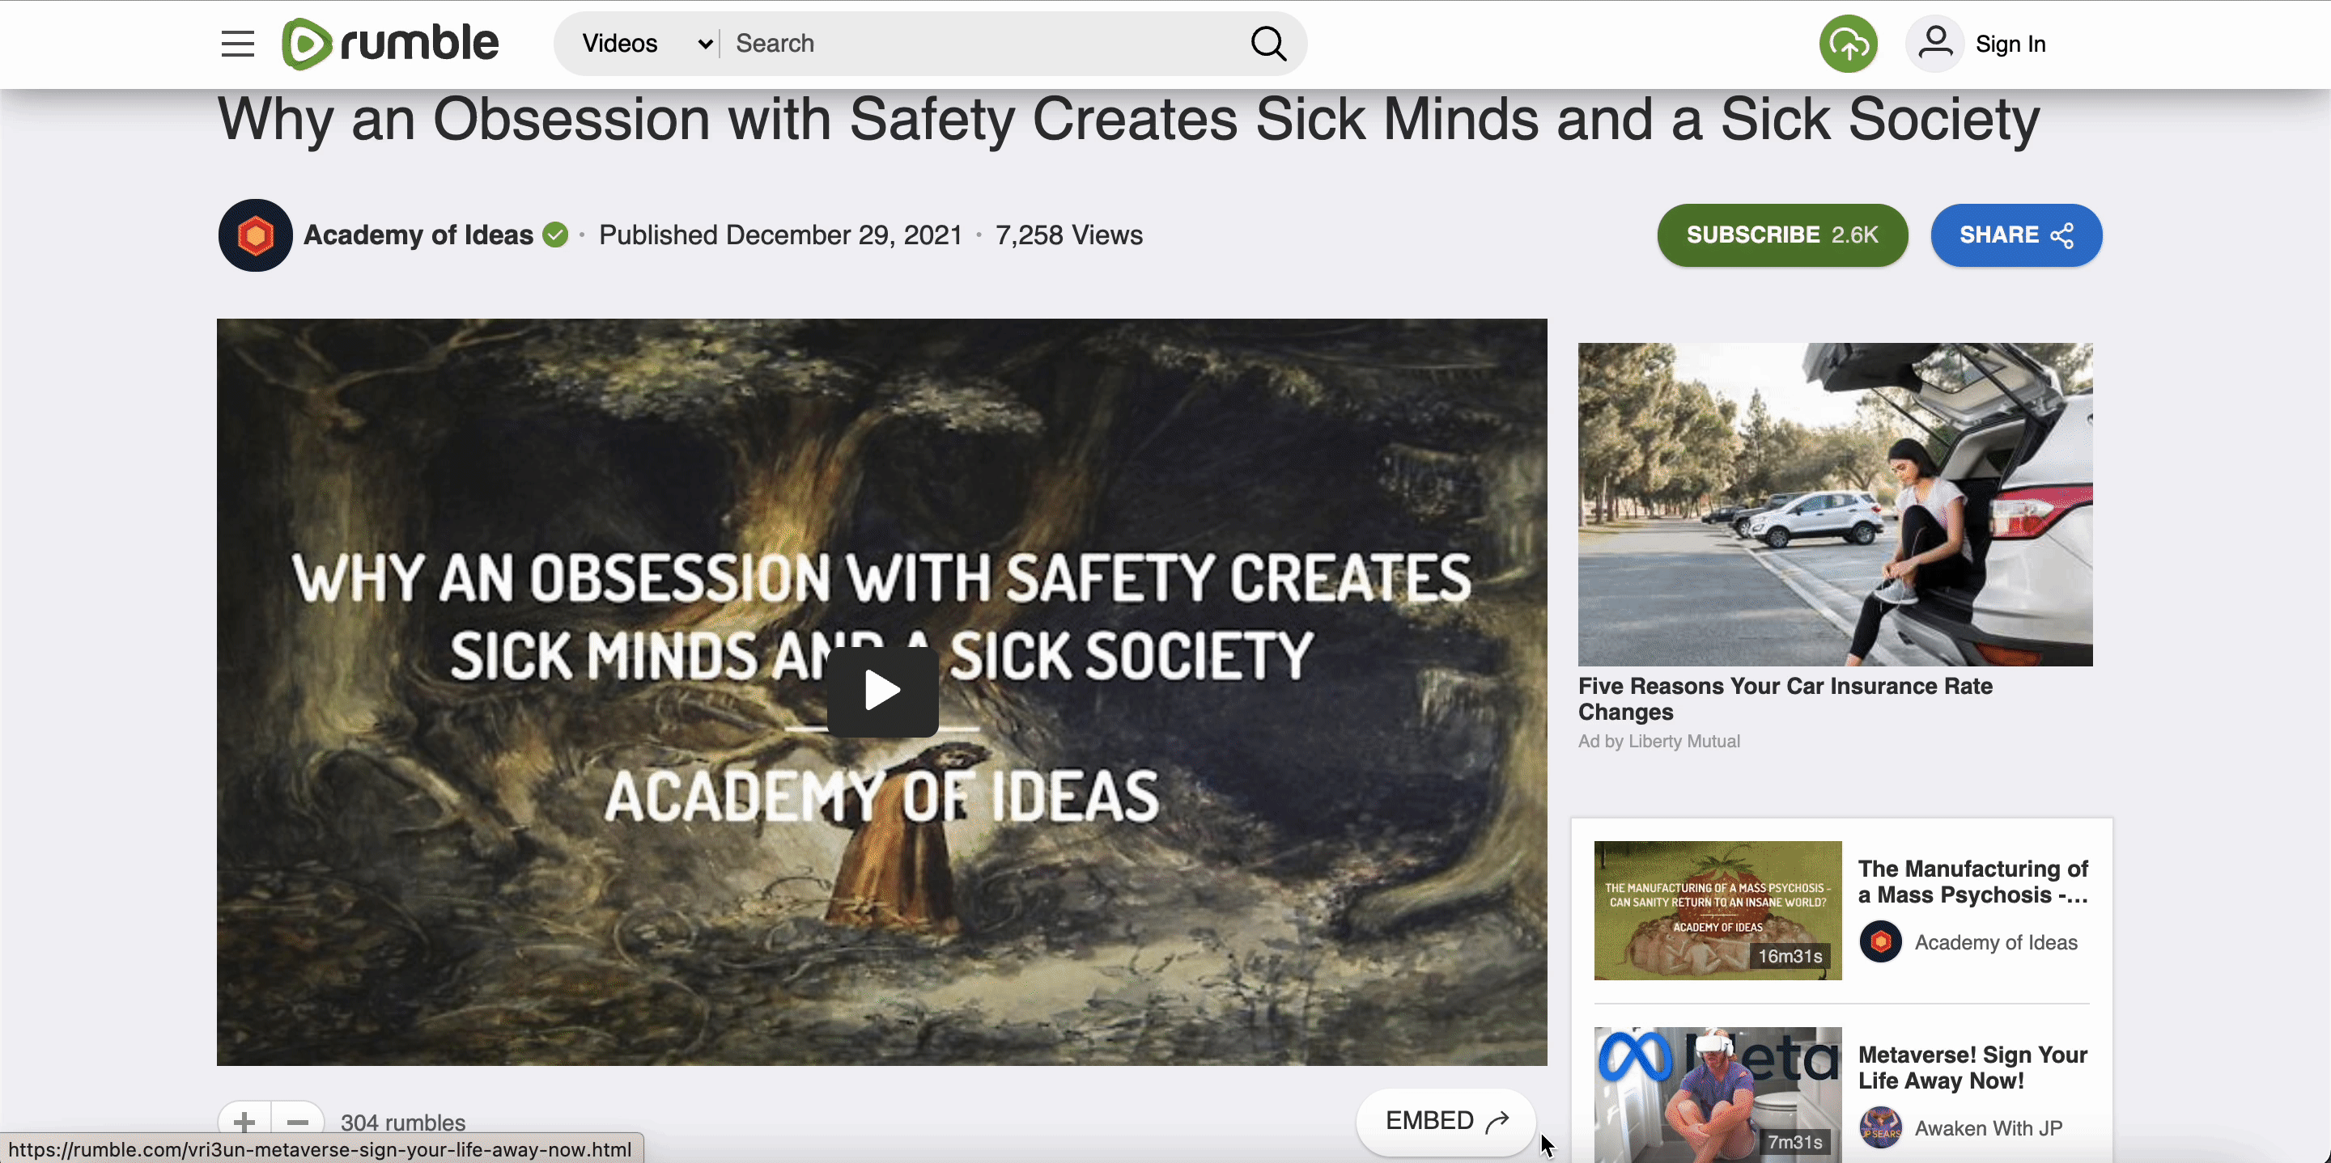Click the hamburger menu icon
The image size is (2331, 1163).
[x=236, y=43]
